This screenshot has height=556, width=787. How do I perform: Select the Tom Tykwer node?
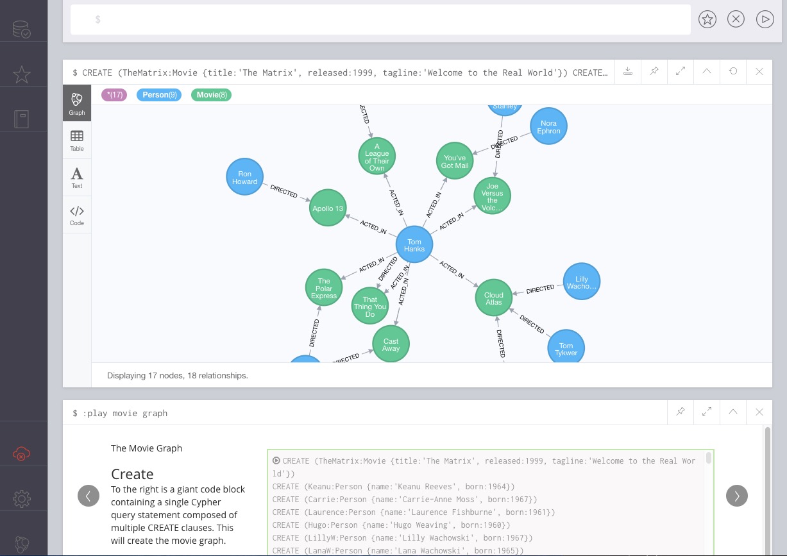(566, 348)
